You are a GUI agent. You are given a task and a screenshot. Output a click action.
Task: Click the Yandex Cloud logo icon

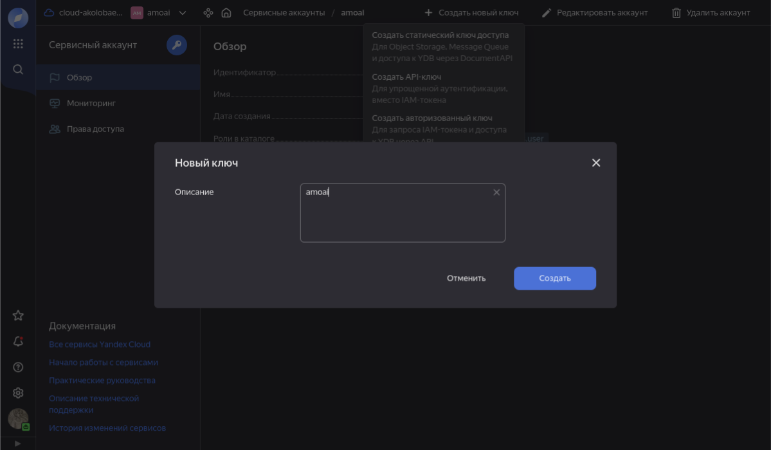(x=18, y=18)
